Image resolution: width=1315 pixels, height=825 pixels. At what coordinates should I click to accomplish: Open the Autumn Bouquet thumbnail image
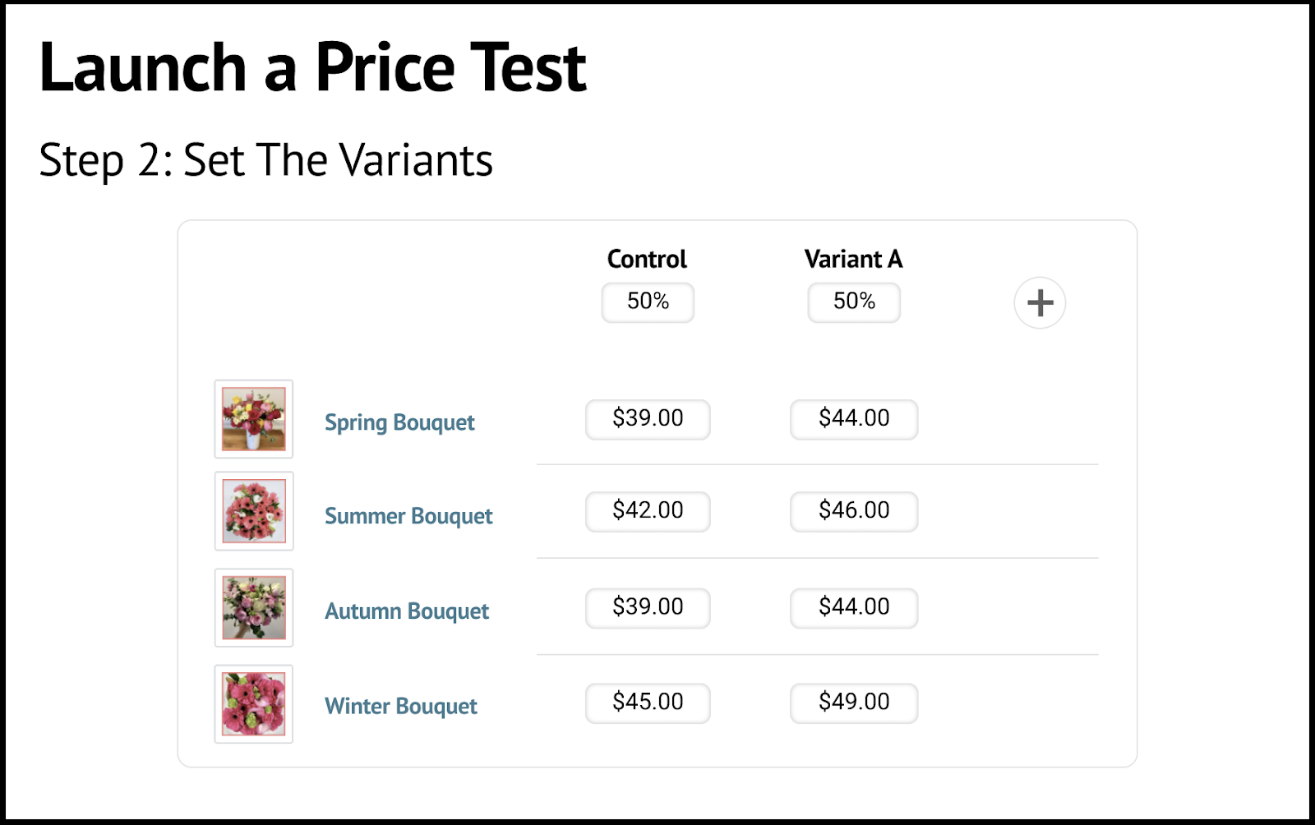point(254,608)
